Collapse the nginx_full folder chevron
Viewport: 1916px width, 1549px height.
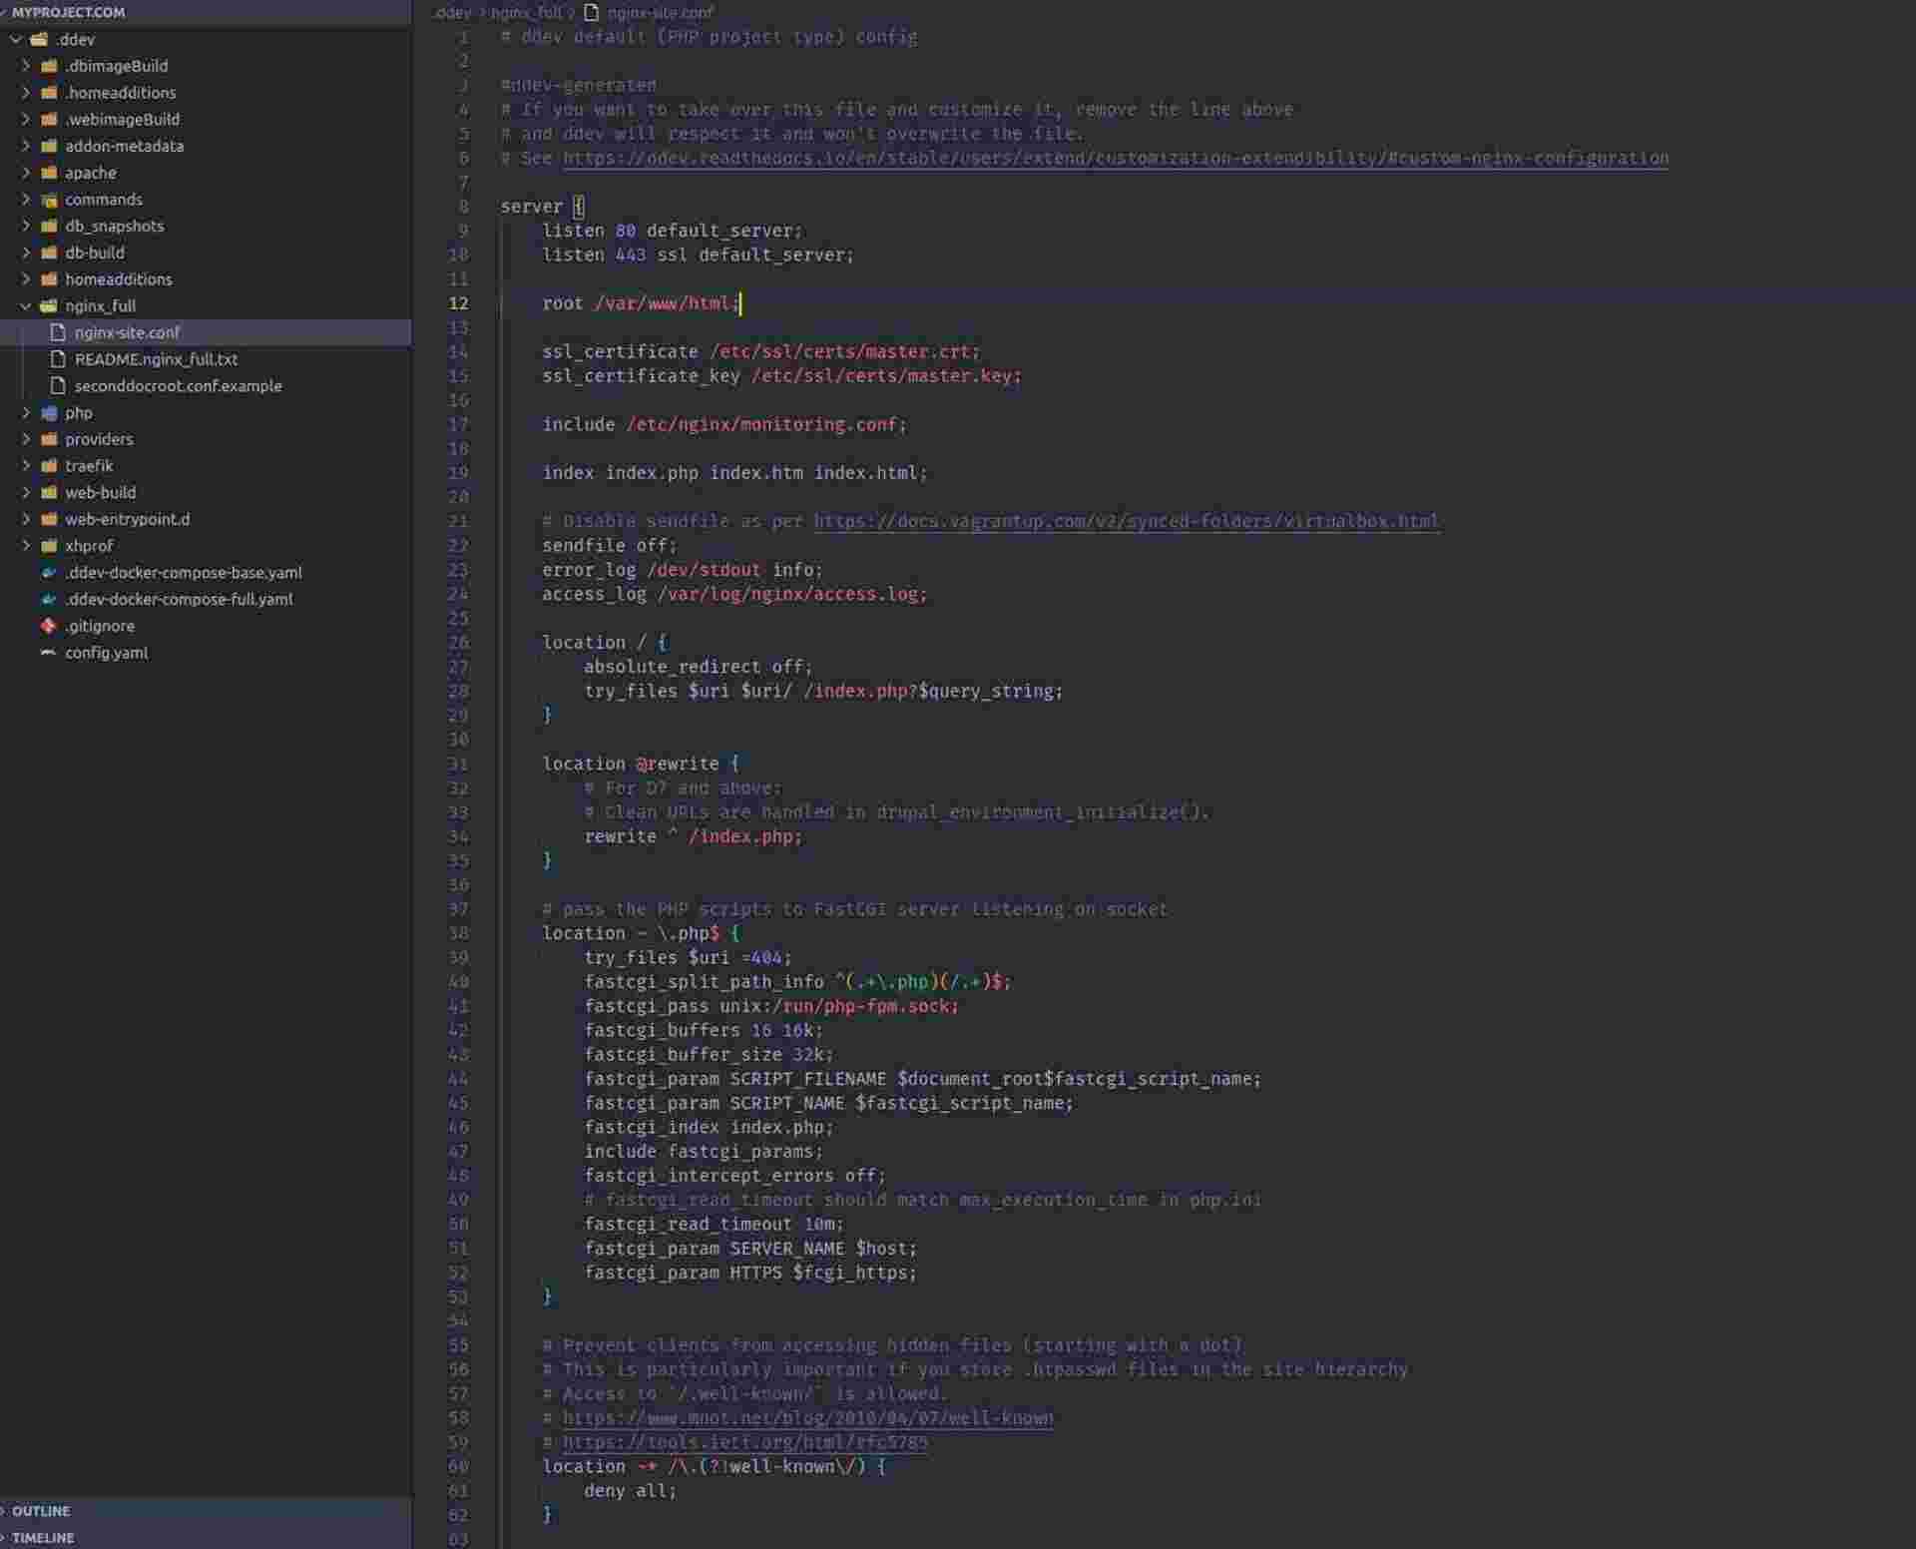tap(26, 306)
